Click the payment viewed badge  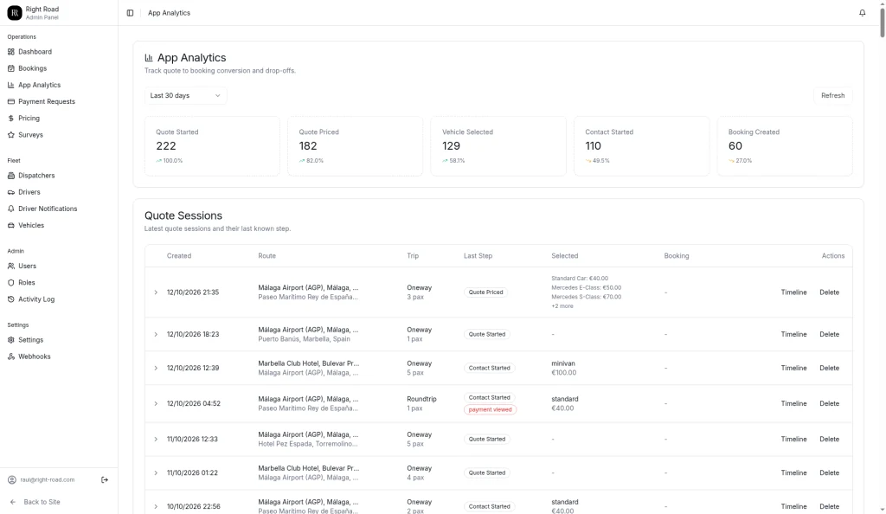click(490, 409)
